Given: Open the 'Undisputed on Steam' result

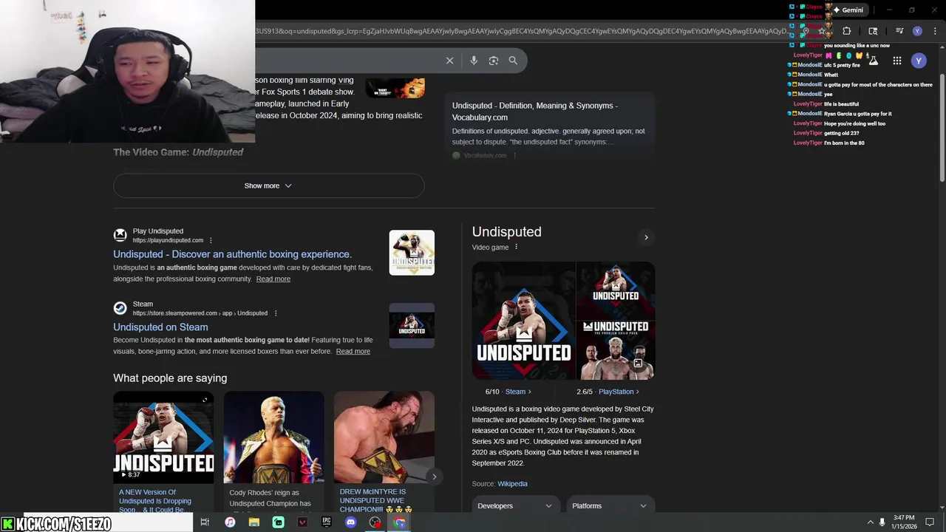Looking at the screenshot, I should point(160,327).
